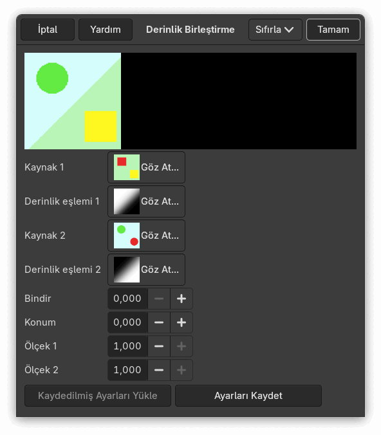Click the Derinlik eşlemi 2 gradient thumbnail
381x435 pixels.
tap(127, 270)
